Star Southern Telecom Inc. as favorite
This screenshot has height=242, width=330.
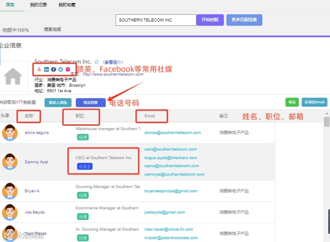[x=97, y=62]
